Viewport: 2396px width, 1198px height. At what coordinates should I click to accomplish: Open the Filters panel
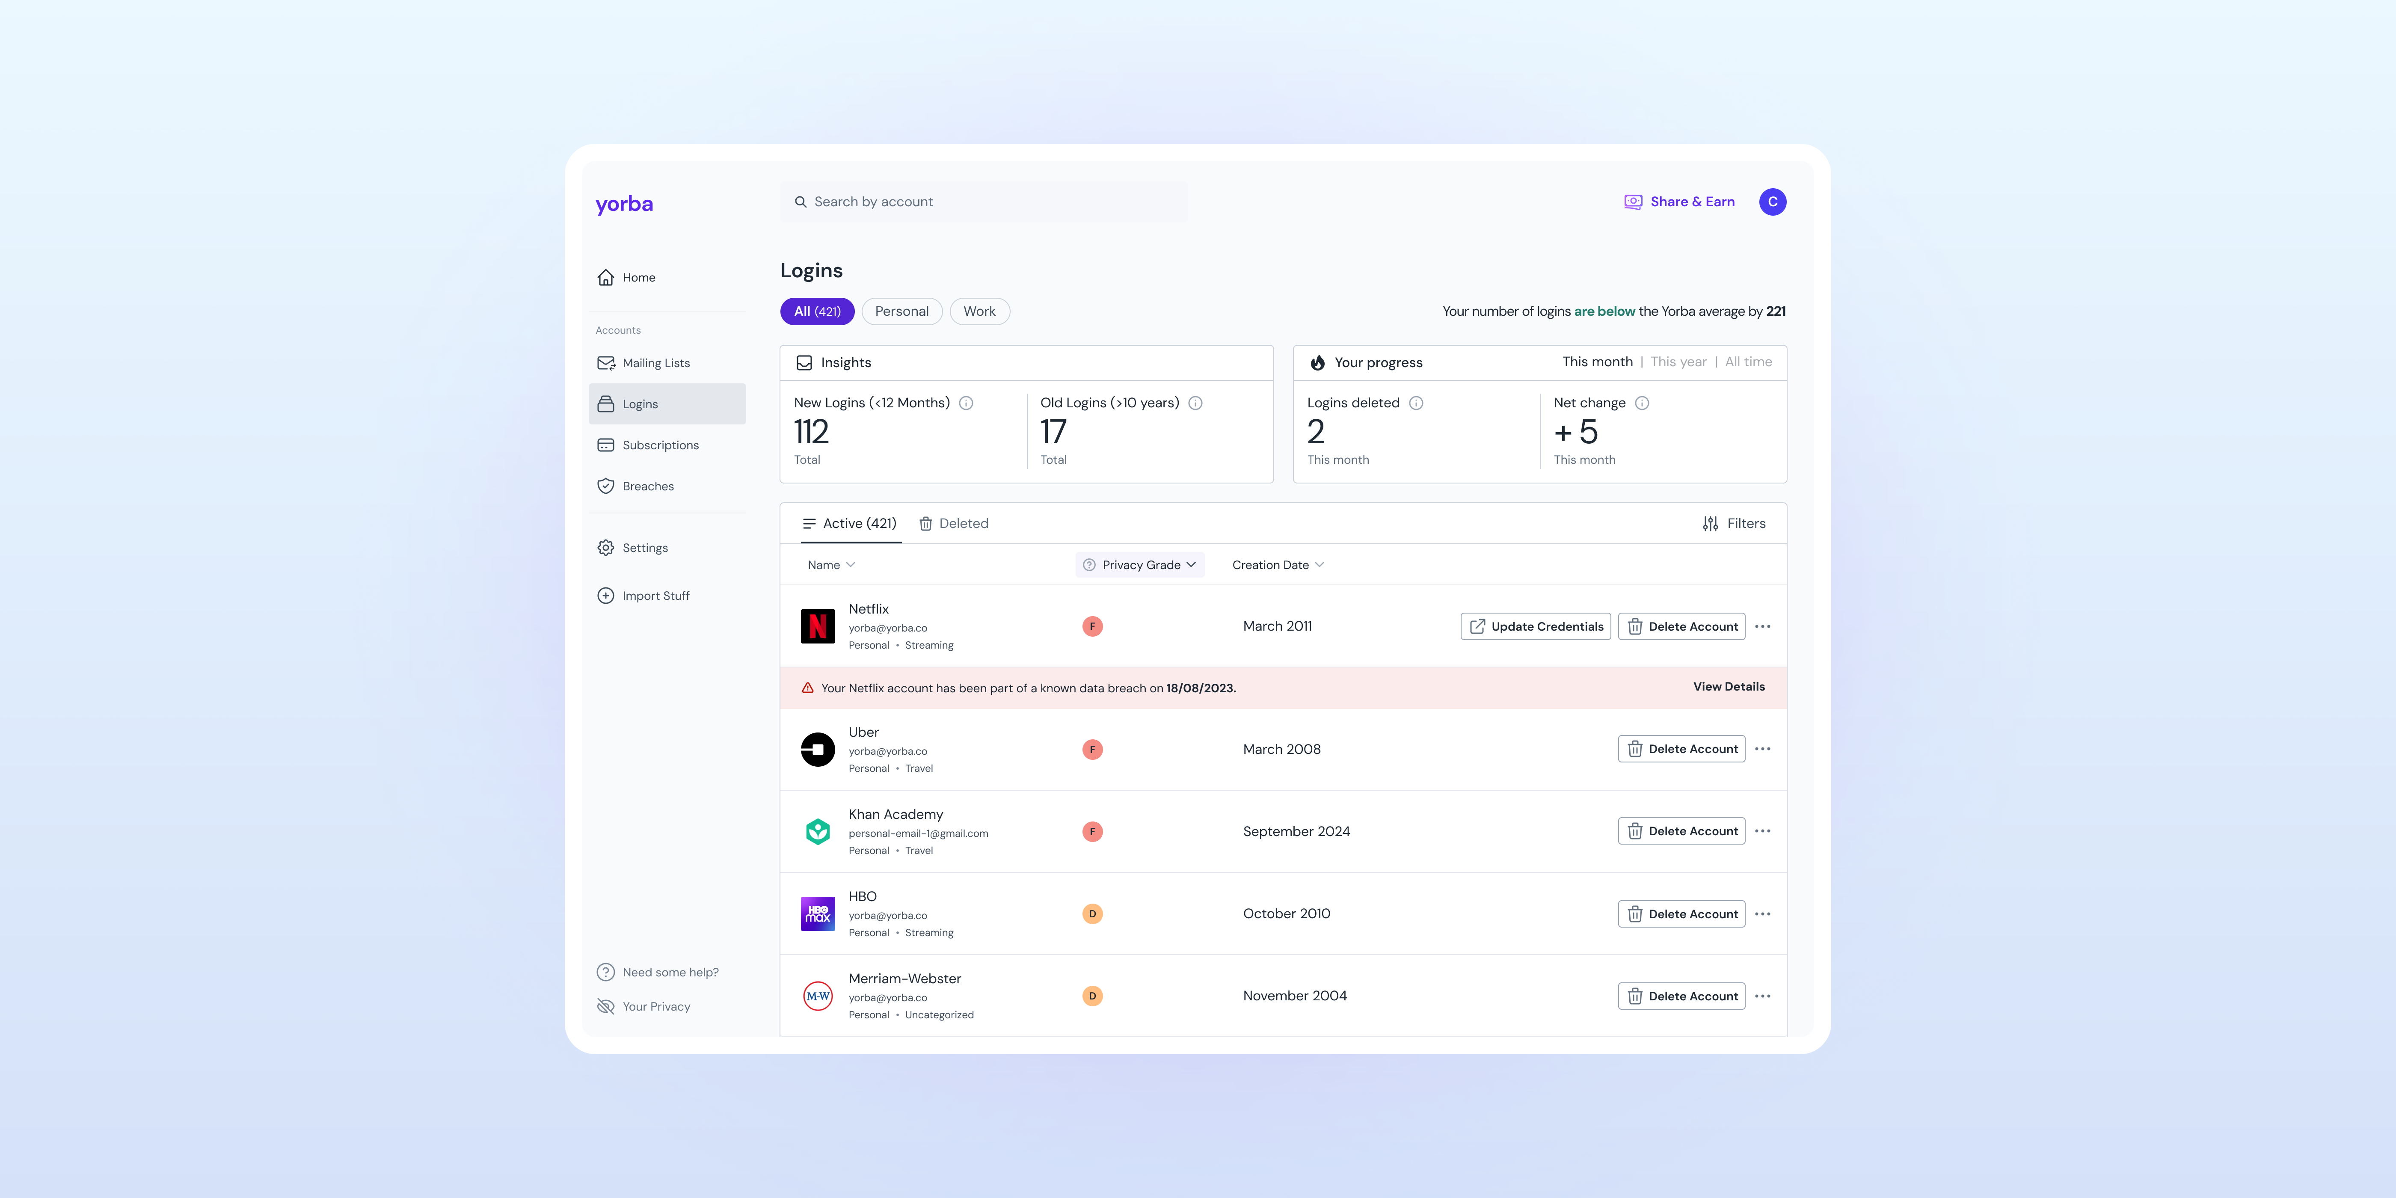coord(1734,524)
